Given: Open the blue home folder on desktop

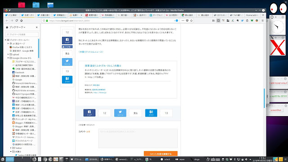Looking at the screenshot, I should point(36,5).
